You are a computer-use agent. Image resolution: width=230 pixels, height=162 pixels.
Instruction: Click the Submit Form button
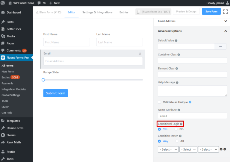pyautogui.click(x=56, y=93)
